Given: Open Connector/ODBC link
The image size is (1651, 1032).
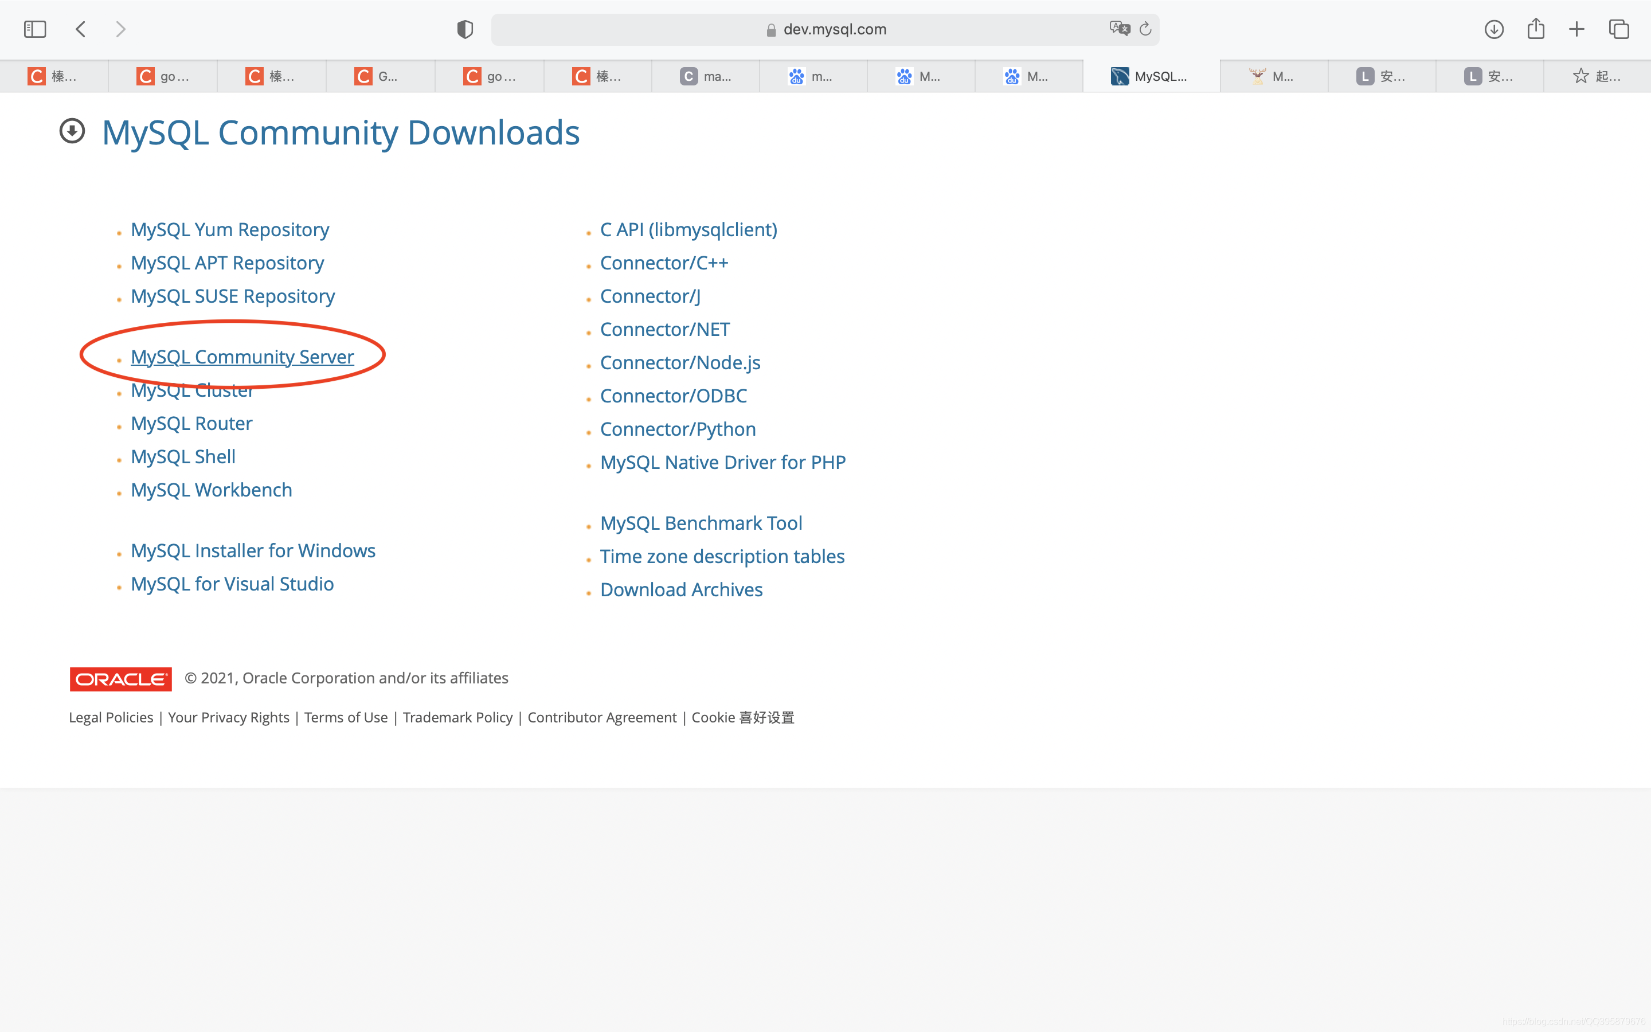Looking at the screenshot, I should [674, 396].
